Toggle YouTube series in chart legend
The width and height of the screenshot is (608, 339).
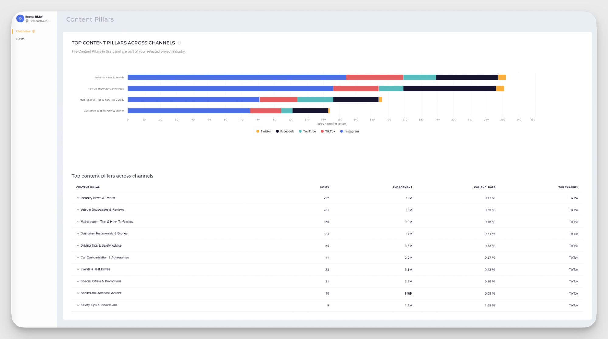click(x=307, y=131)
